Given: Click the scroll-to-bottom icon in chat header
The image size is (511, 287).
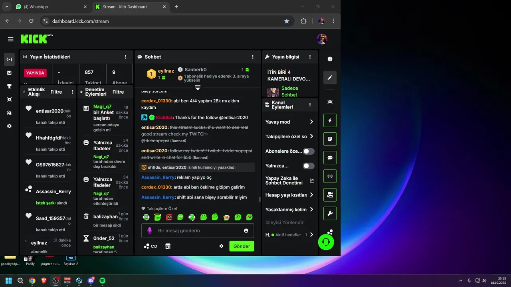Looking at the screenshot, I should [198, 87].
